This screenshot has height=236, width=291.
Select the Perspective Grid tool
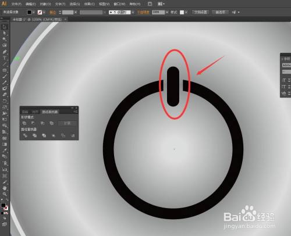[x=5, y=132]
